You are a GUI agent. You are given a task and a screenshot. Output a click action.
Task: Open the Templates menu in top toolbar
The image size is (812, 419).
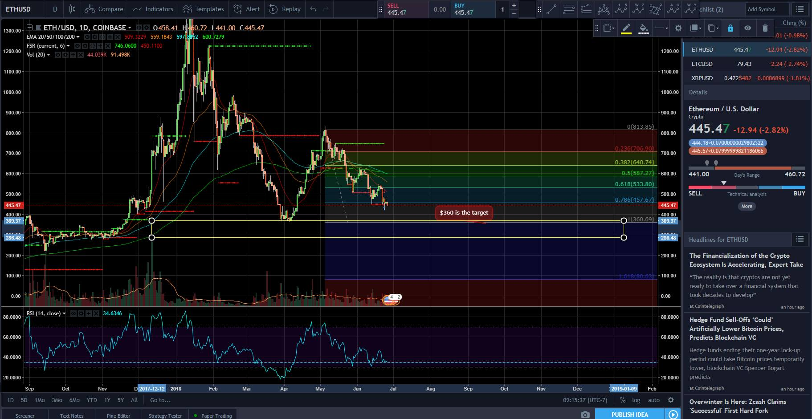click(203, 9)
